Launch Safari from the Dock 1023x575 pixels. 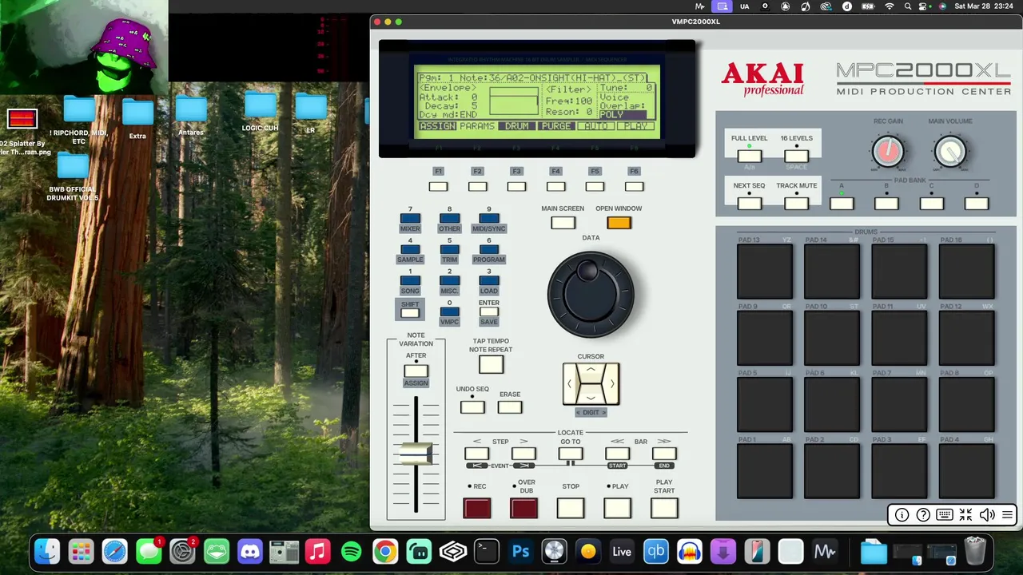pos(114,551)
